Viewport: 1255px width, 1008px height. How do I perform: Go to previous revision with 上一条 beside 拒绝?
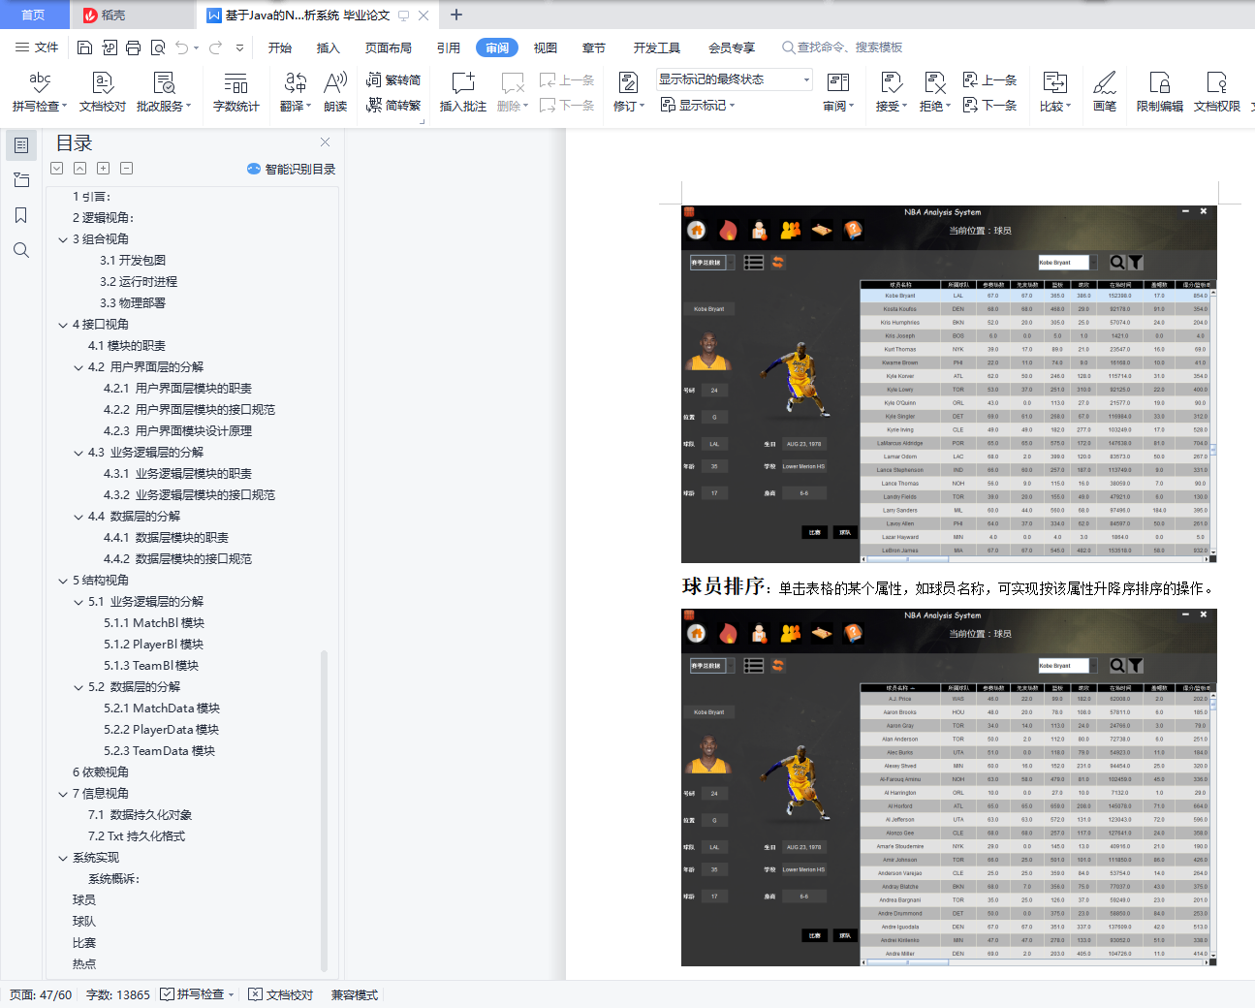click(989, 79)
